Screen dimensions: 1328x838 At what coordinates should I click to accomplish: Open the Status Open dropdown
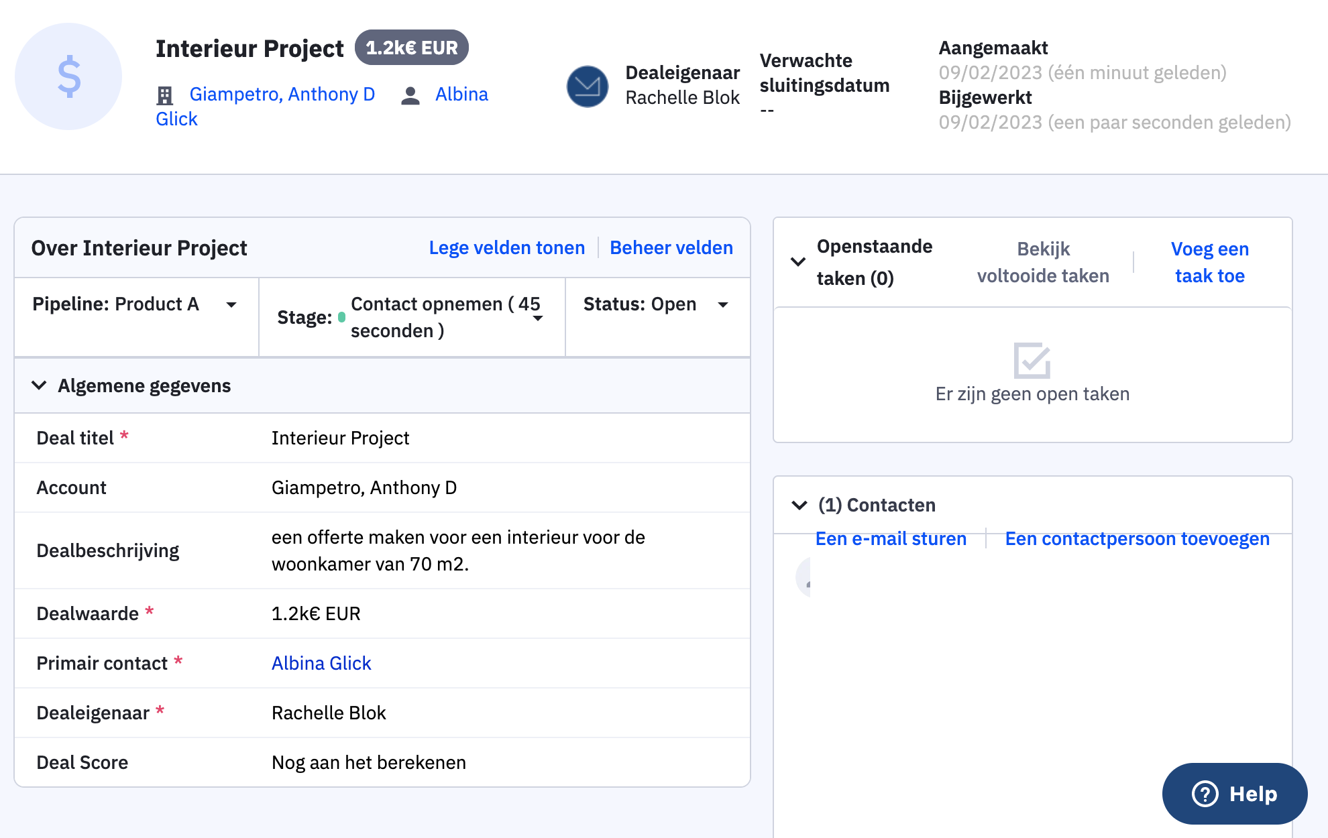(723, 304)
